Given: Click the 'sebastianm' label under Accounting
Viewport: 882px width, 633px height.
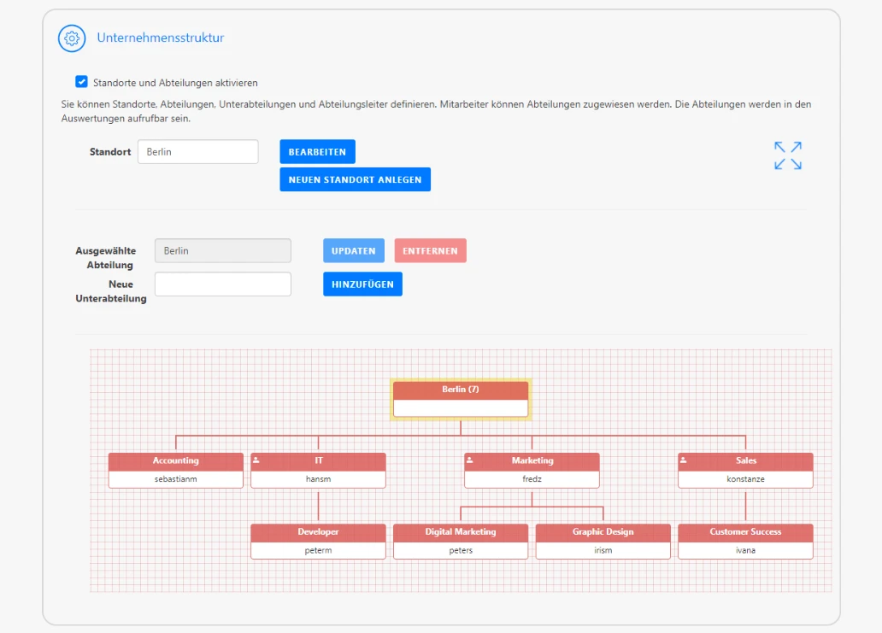Looking at the screenshot, I should tap(175, 478).
